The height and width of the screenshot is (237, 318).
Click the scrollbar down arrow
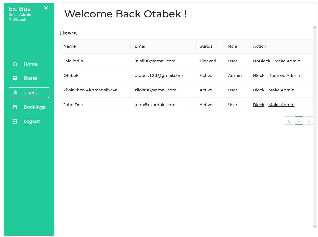click(x=315, y=227)
